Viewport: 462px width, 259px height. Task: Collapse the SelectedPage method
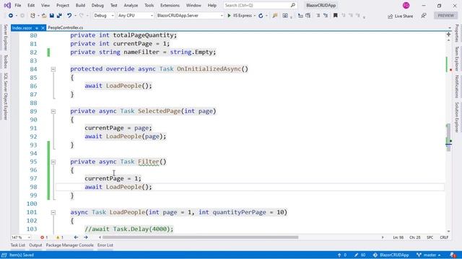(x=53, y=112)
